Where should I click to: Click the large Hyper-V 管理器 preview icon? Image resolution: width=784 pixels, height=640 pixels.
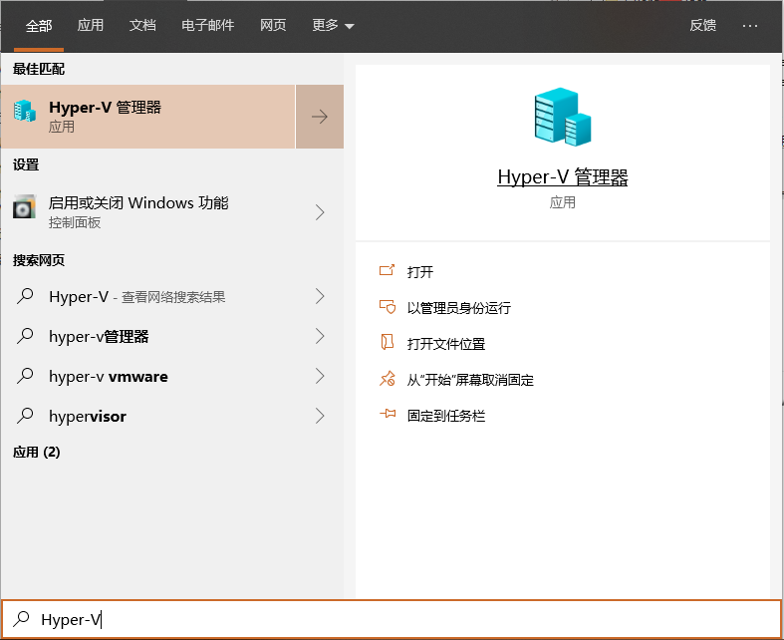click(x=563, y=117)
